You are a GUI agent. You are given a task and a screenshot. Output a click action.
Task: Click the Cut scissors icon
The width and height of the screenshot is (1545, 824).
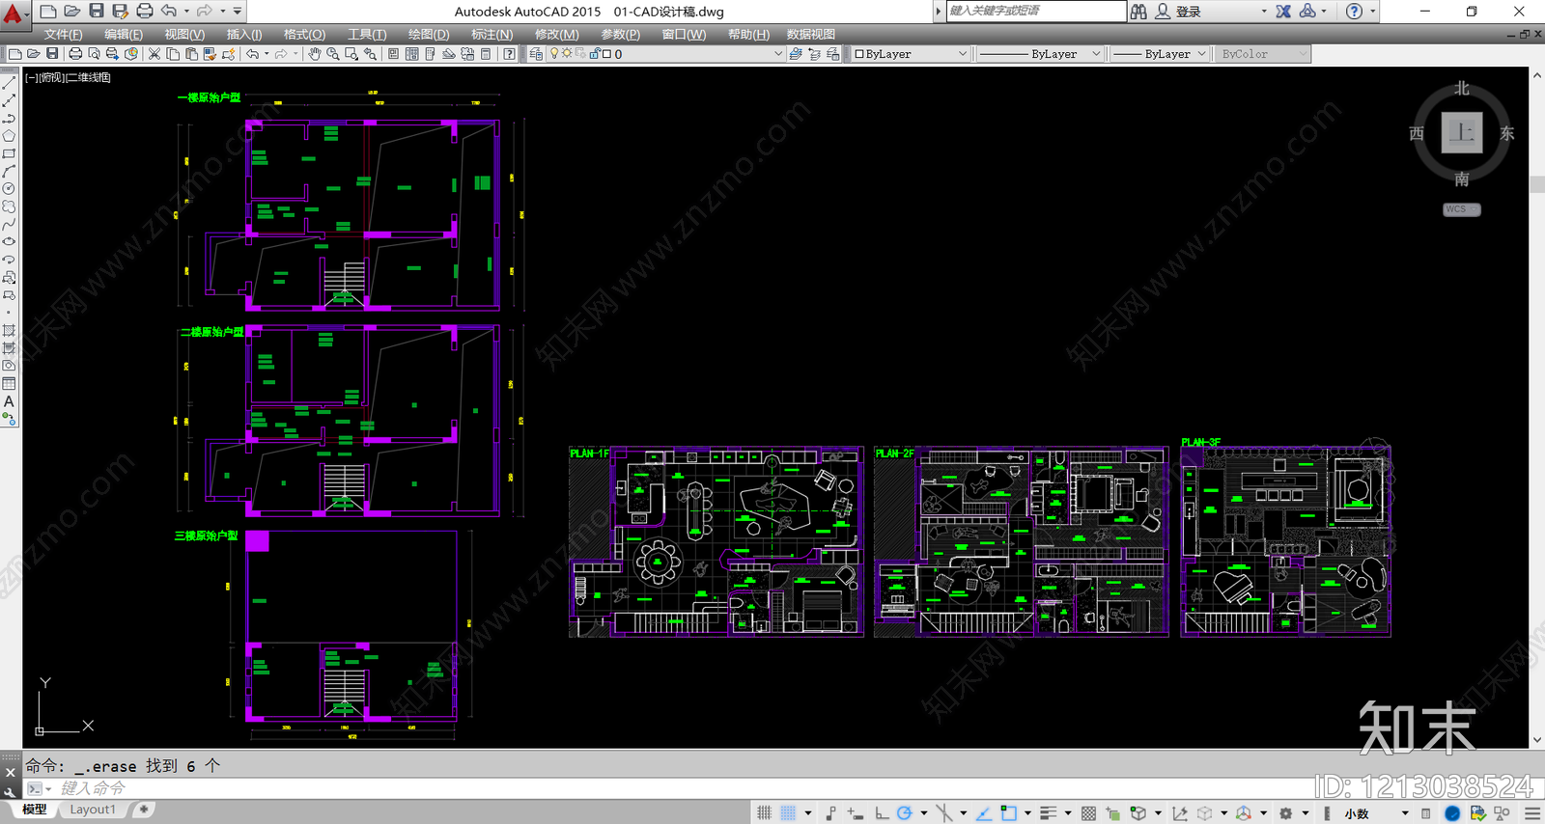click(154, 54)
